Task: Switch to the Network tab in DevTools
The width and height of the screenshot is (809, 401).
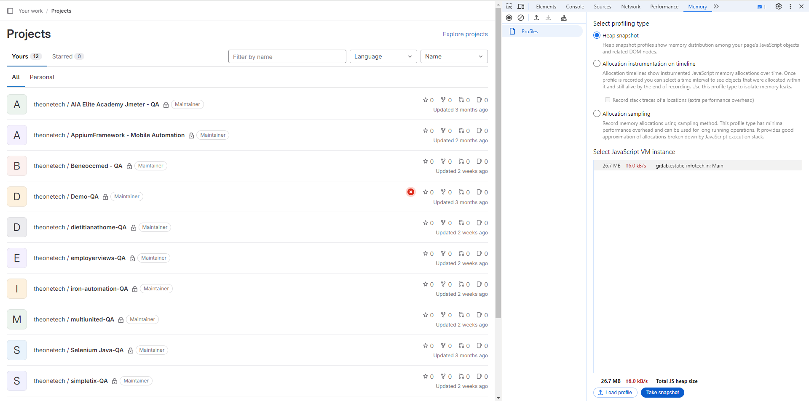Action: (x=630, y=7)
